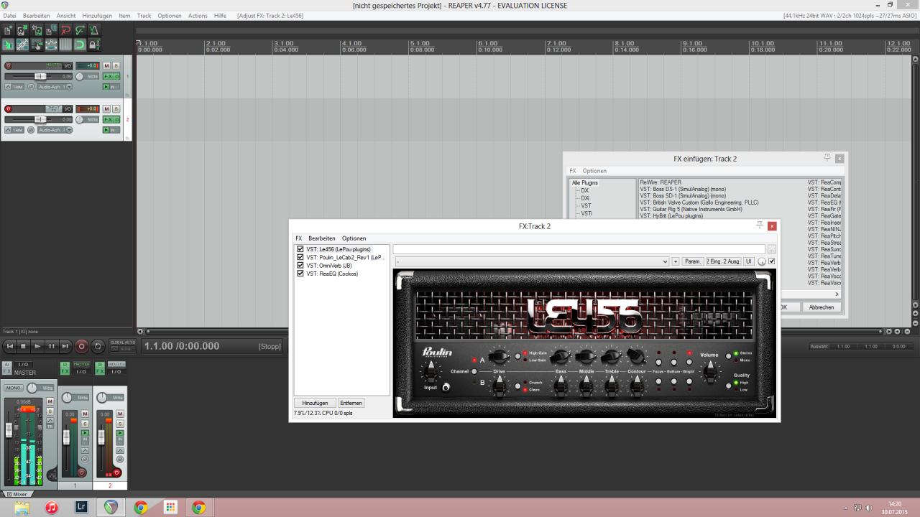
Task: Toggle the metronome icon in the toolbar
Action: (x=94, y=30)
